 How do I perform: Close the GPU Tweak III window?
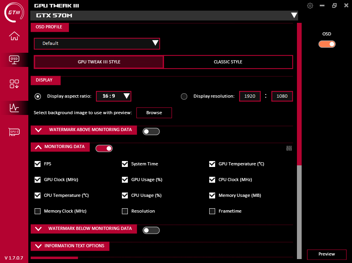(346, 6)
